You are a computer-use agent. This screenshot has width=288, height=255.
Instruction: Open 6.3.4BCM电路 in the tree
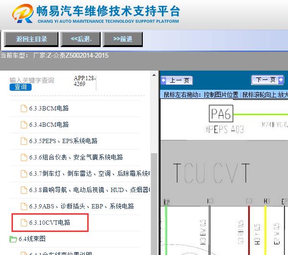coord(49,125)
